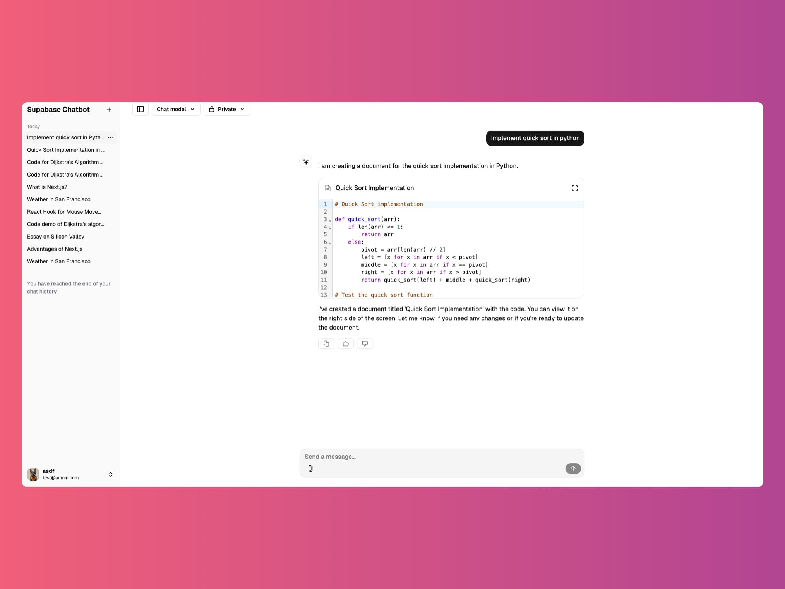Select the 'Essay on Silicon Valley' chat
Viewport: 785px width, 589px height.
pyautogui.click(x=56, y=237)
